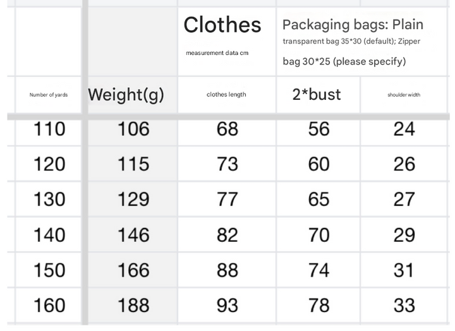
Task: Click the weight value 188 cell
Action: pyautogui.click(x=133, y=306)
